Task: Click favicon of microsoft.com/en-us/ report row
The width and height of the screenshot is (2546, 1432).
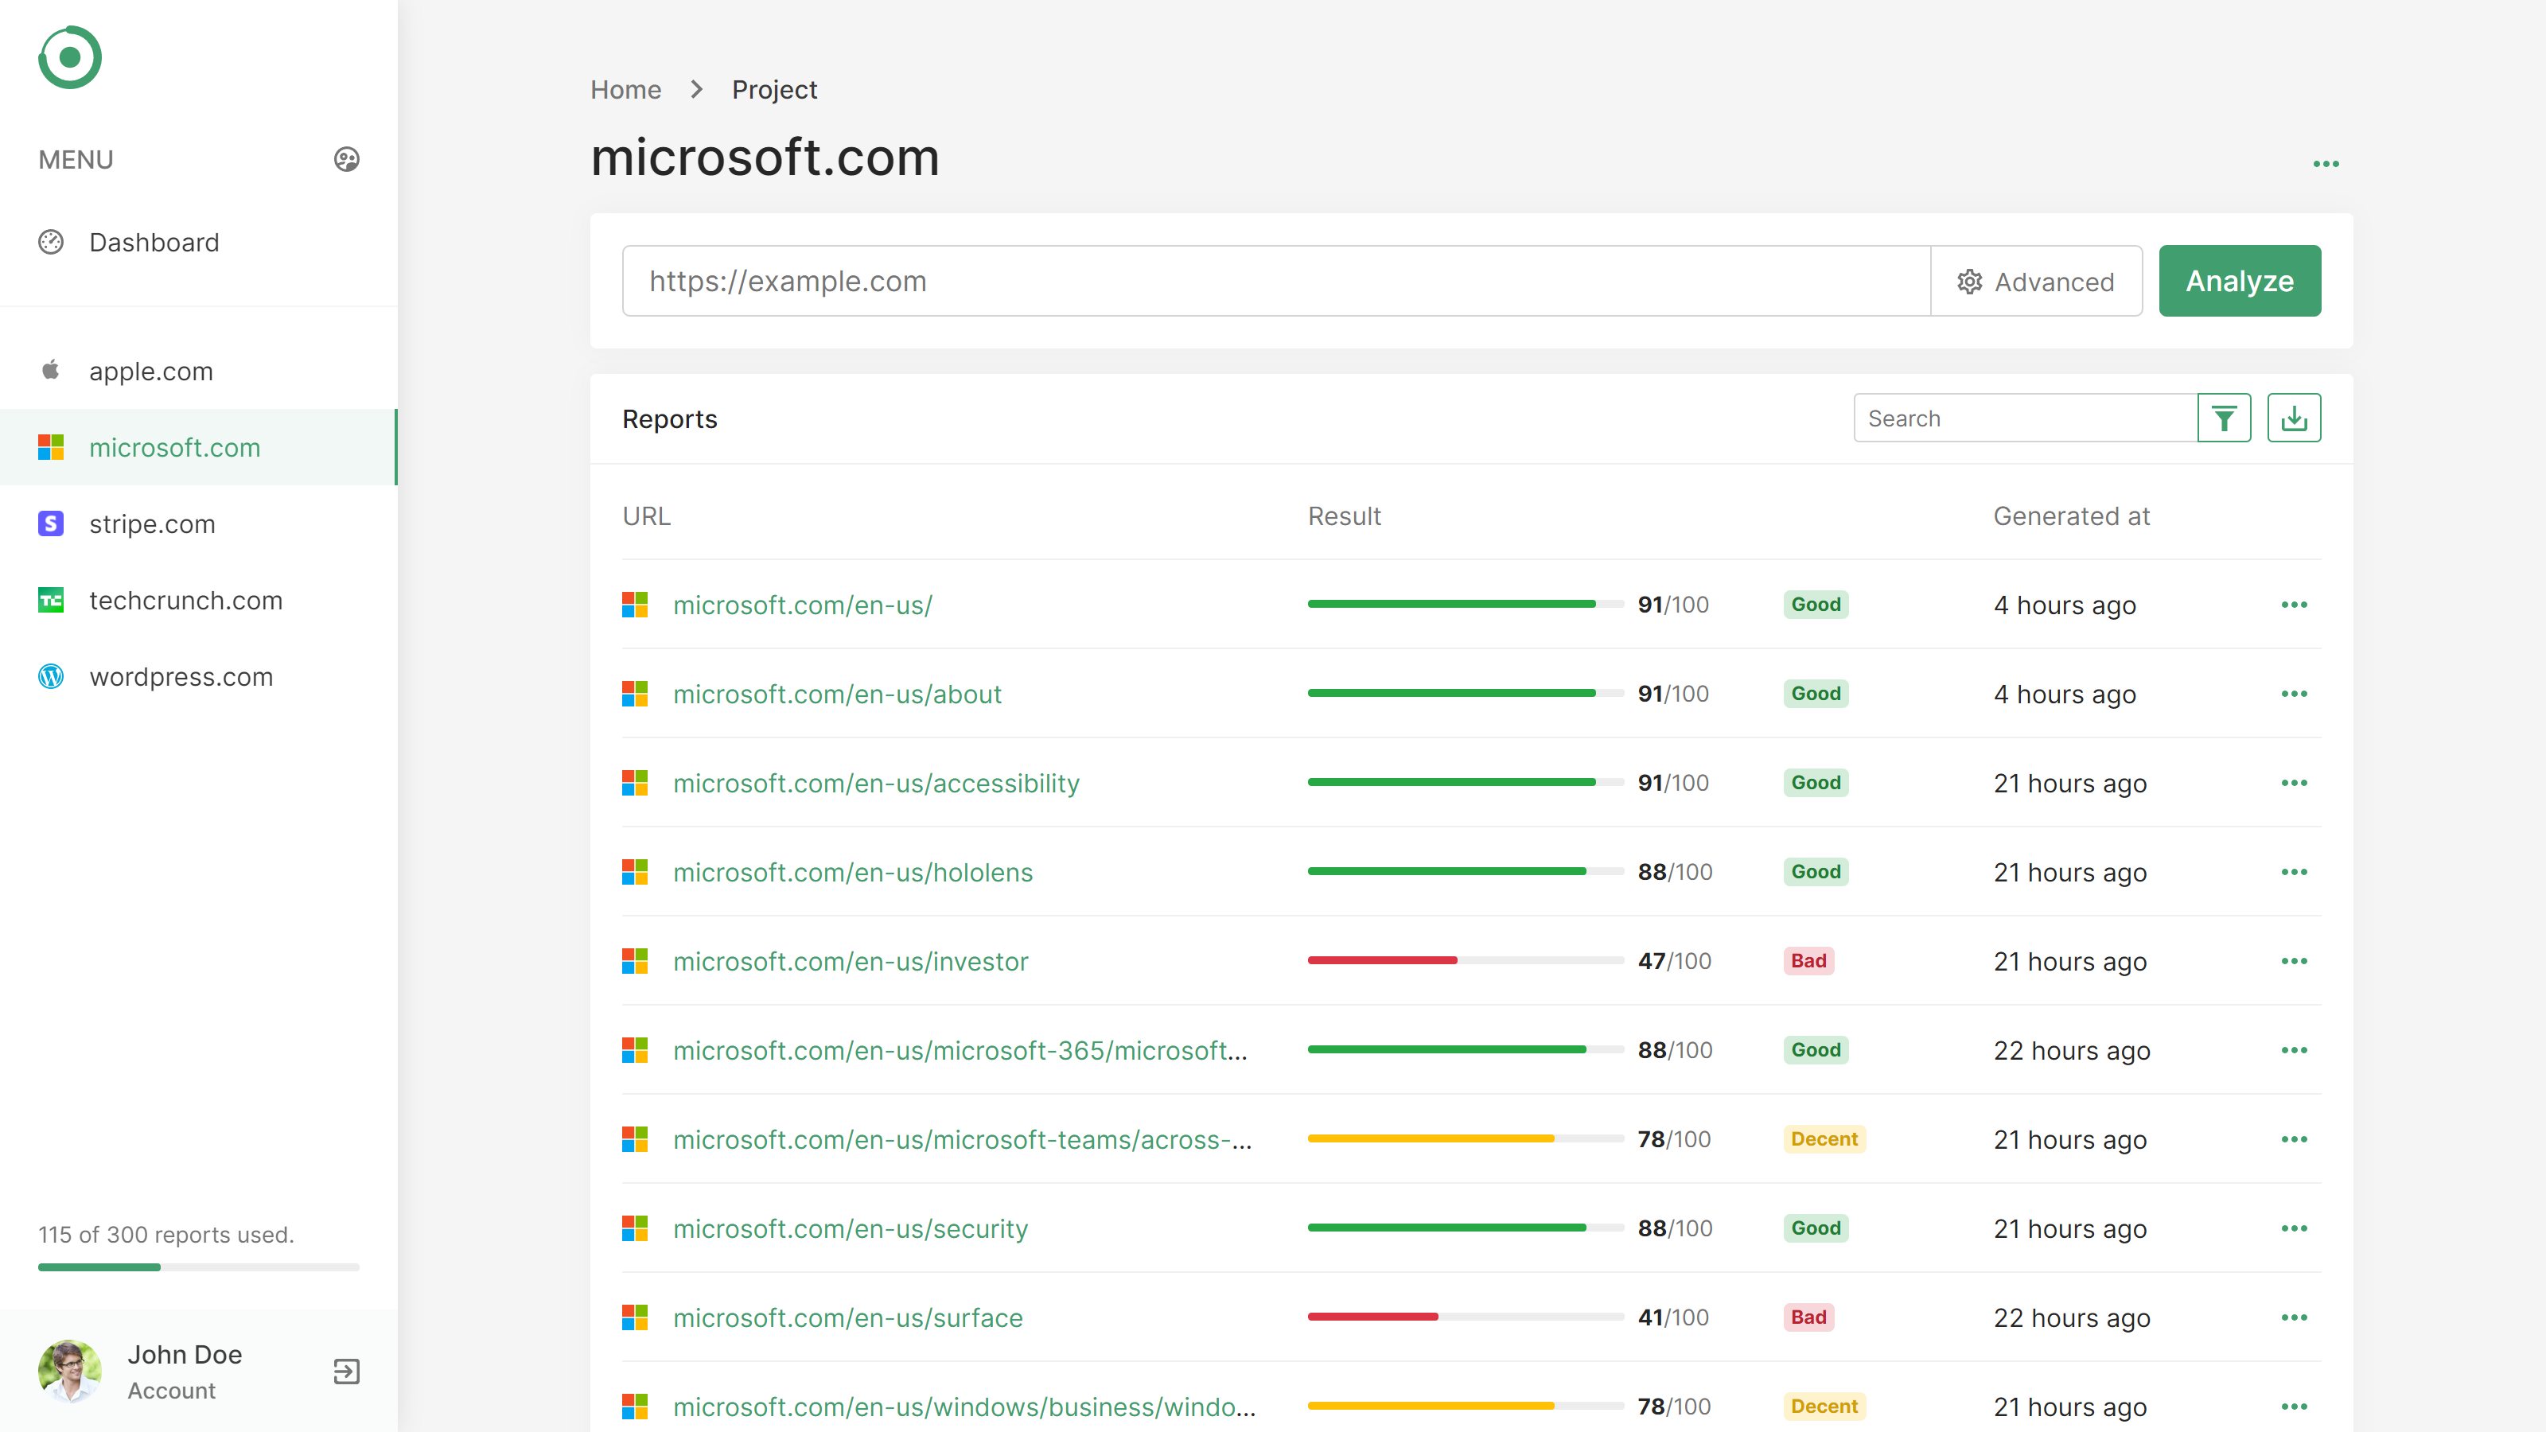Action: (x=635, y=605)
